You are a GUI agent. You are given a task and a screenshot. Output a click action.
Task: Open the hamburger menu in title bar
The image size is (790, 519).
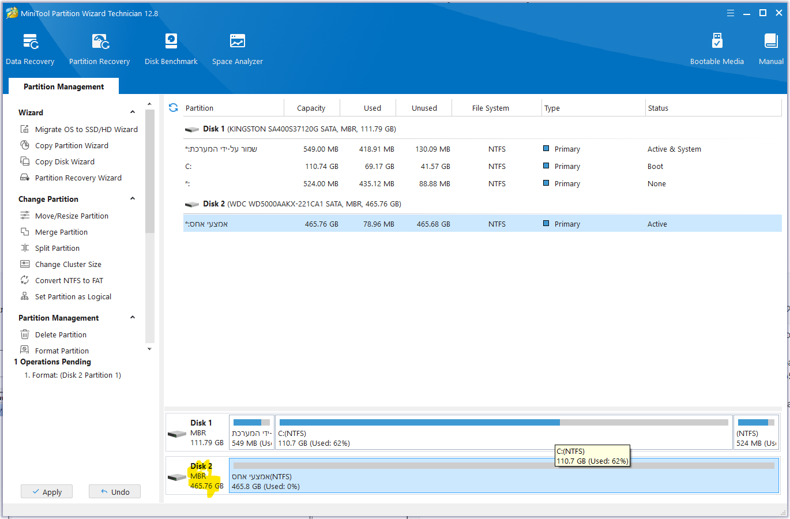tap(731, 13)
